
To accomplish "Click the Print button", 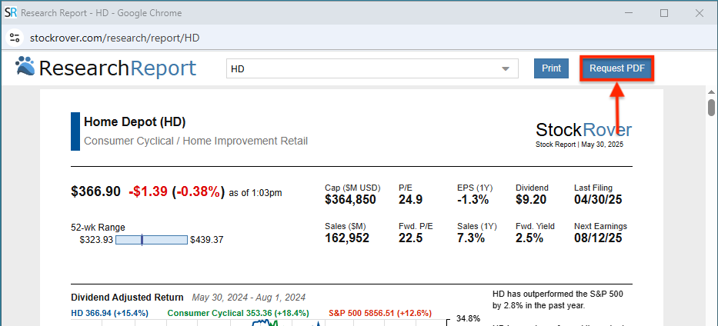I will tap(551, 68).
